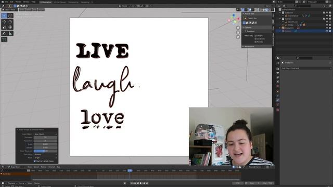
Task: Select the Select Box tool in toolbar
Action: (4, 16)
